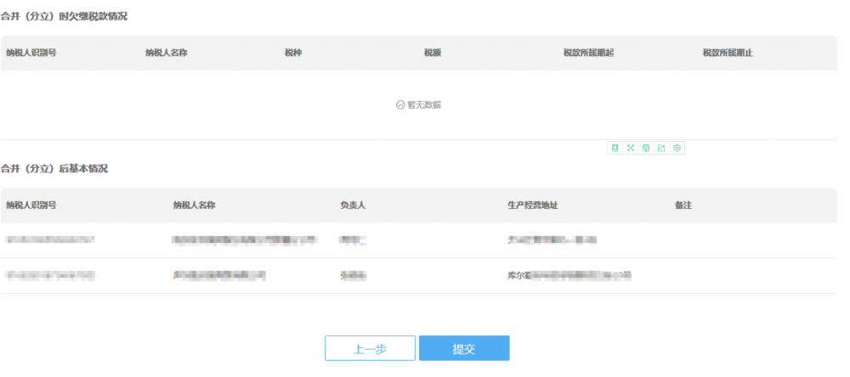Click the export share arrow icon
Viewport: 850px width, 377px height.
point(661,148)
